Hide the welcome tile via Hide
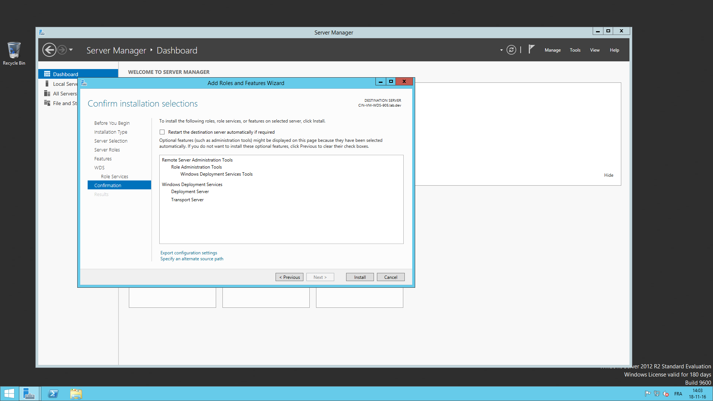713x401 pixels. point(608,175)
